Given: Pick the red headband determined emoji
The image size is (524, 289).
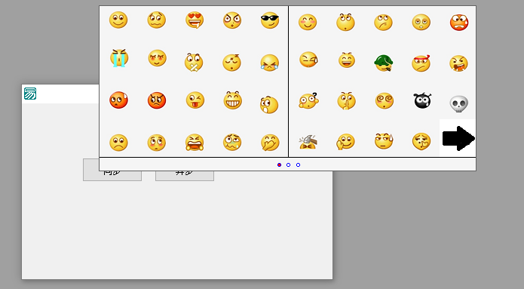Looking at the screenshot, I should 421,63.
